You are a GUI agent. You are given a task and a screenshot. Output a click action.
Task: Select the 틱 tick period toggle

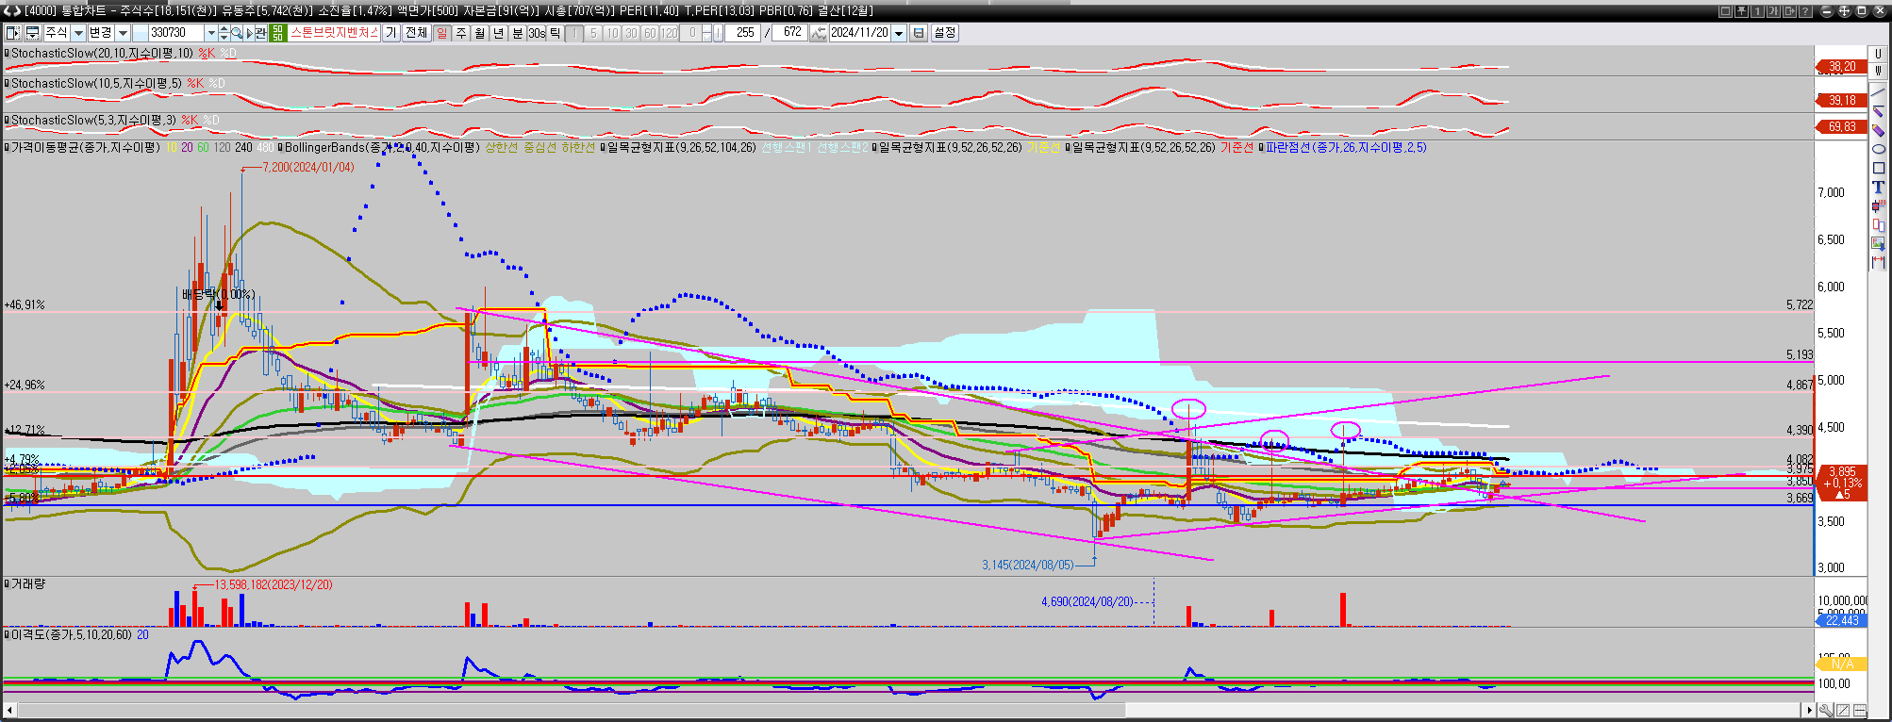(555, 33)
